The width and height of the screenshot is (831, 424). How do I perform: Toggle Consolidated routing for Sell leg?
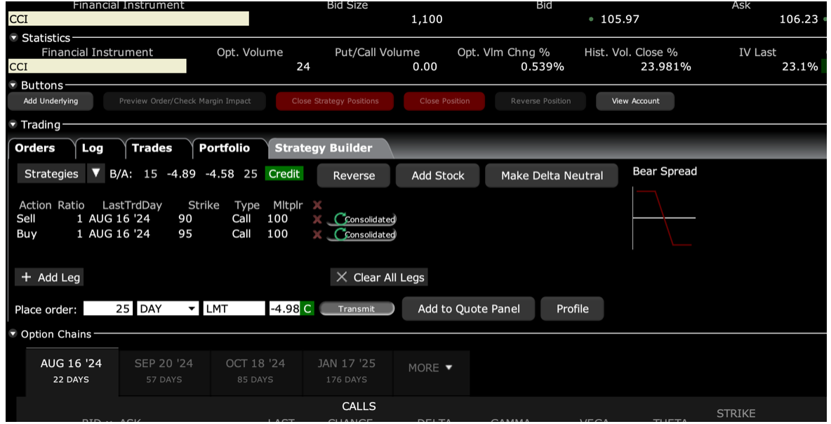(361, 219)
